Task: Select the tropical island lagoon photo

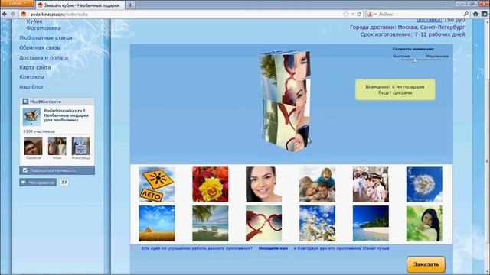Action: click(x=371, y=223)
